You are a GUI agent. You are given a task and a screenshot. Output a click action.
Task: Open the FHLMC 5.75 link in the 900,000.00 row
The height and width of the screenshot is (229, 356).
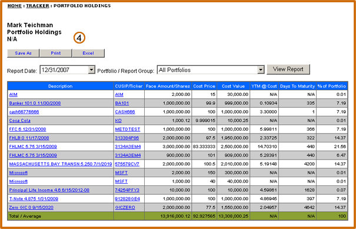[x=33, y=155]
